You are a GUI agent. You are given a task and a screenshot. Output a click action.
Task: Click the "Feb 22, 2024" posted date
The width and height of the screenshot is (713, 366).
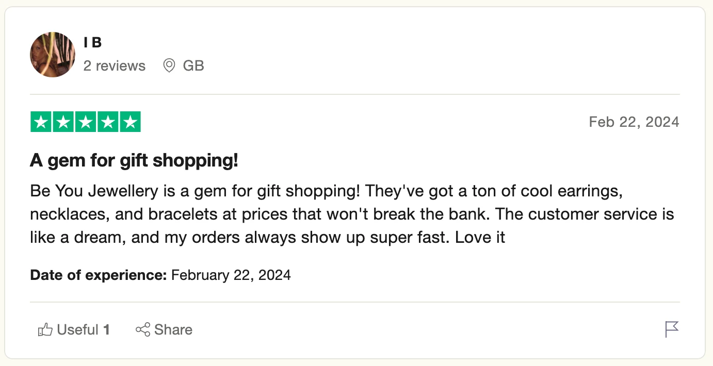[634, 122]
